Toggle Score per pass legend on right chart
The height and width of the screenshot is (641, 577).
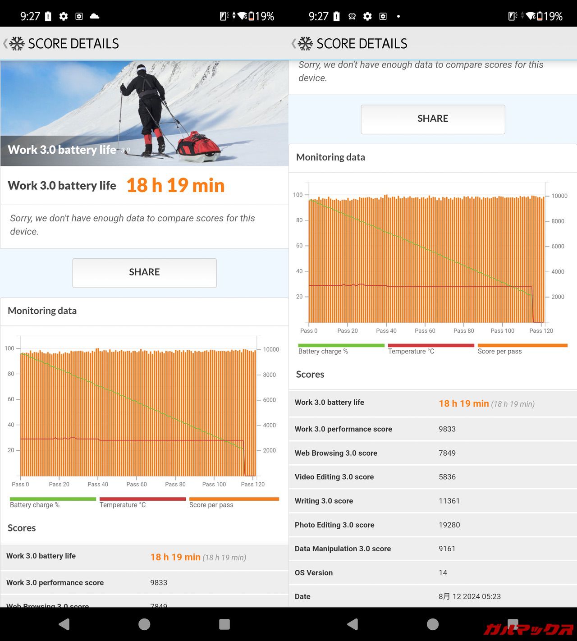point(522,349)
